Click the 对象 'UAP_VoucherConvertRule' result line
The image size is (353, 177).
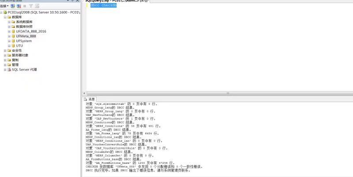127,148
